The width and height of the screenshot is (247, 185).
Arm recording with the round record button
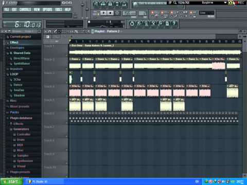[x=117, y=13]
